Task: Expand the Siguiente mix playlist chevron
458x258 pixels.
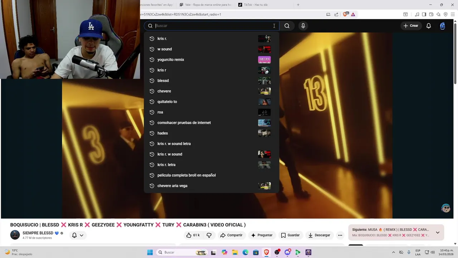Action: [x=437, y=233]
